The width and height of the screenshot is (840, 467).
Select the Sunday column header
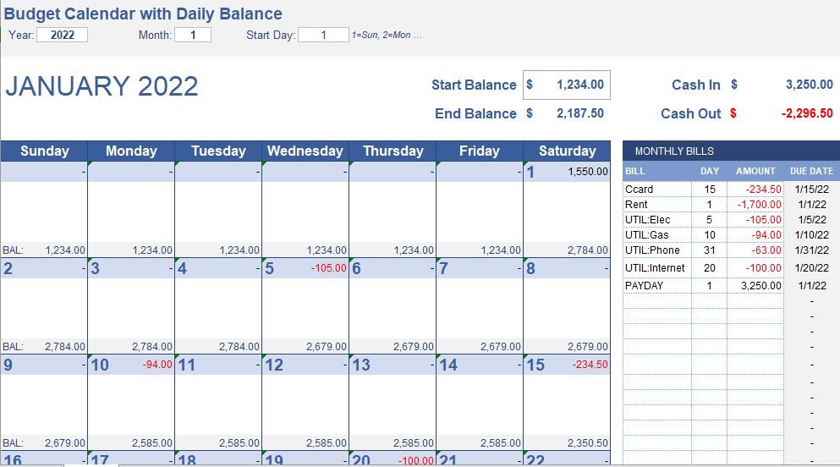click(x=44, y=151)
